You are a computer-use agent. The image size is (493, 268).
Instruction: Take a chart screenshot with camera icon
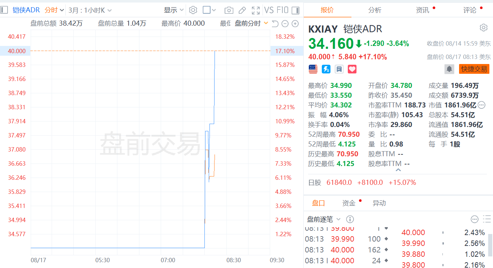click(x=229, y=10)
